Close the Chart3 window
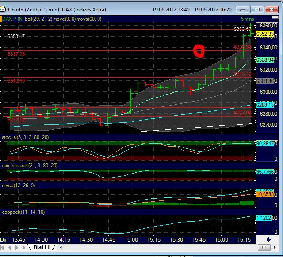 tap(272, 10)
